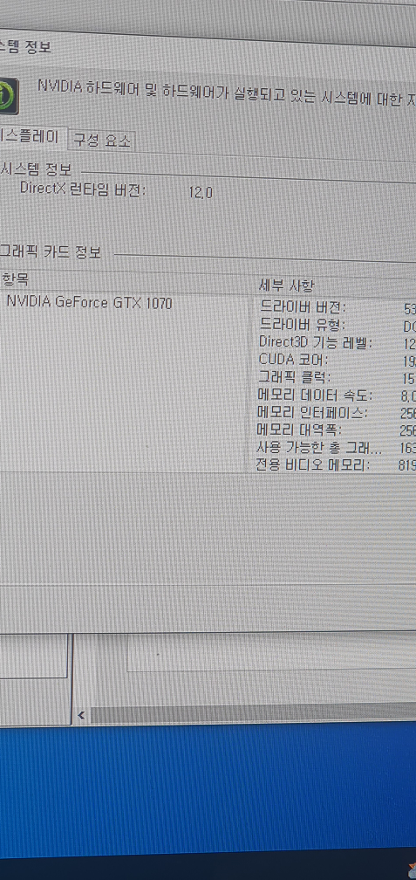Click the DirectX 런타임 버전 value 12.0

[201, 193]
